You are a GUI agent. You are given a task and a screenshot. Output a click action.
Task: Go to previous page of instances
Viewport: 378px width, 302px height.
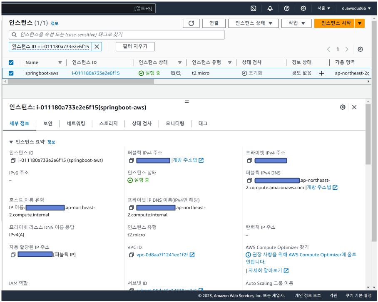coord(328,49)
